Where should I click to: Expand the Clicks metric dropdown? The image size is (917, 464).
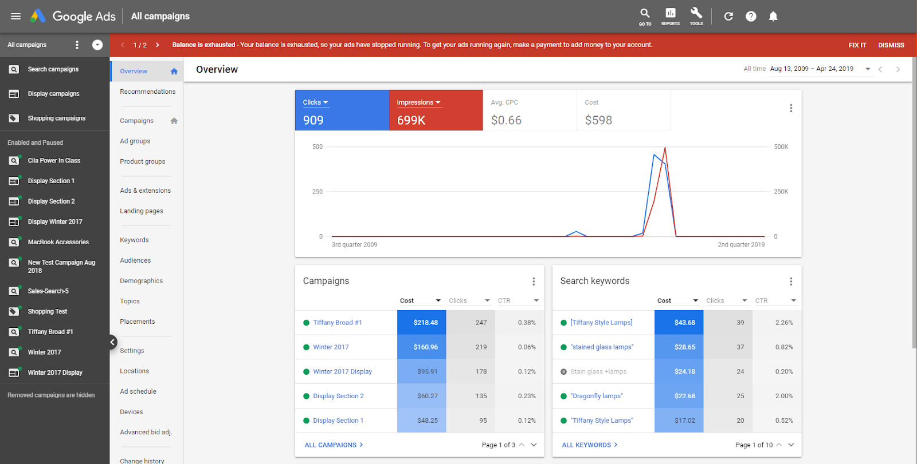(316, 102)
